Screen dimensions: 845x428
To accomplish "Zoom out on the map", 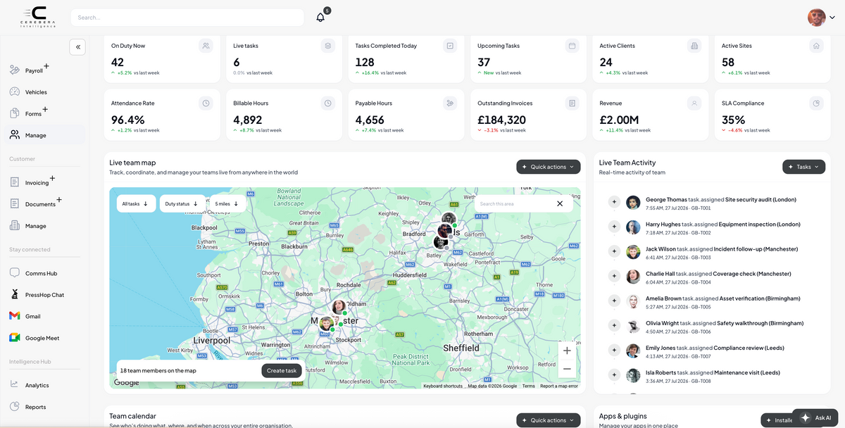I will 567,368.
